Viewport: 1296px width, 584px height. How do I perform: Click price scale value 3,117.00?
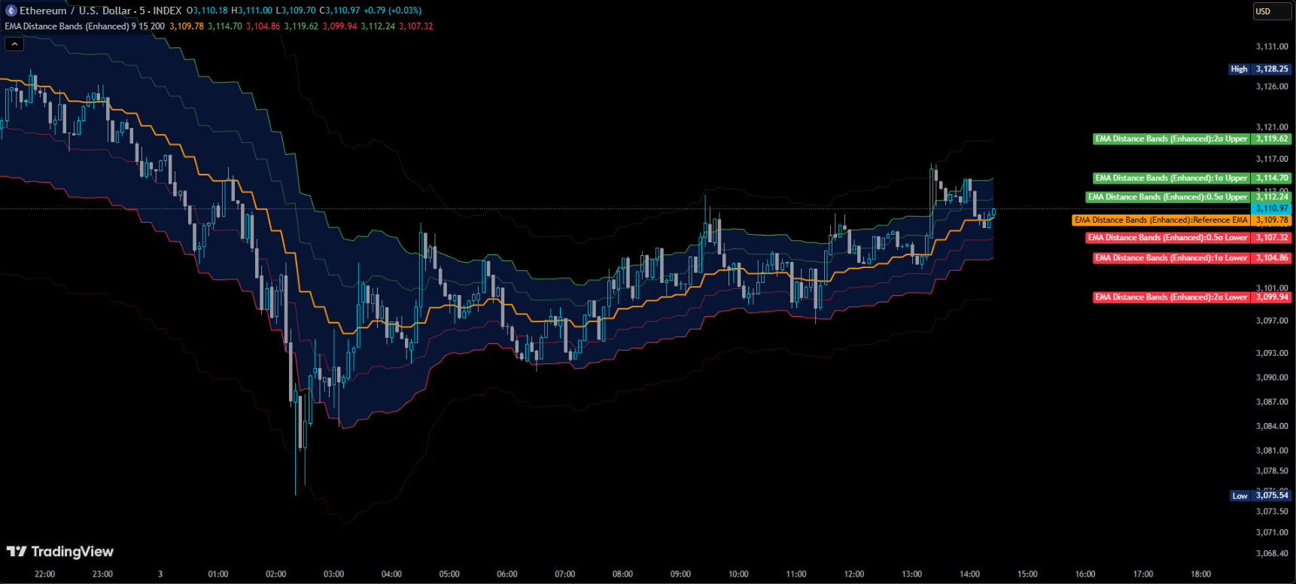coord(1272,159)
